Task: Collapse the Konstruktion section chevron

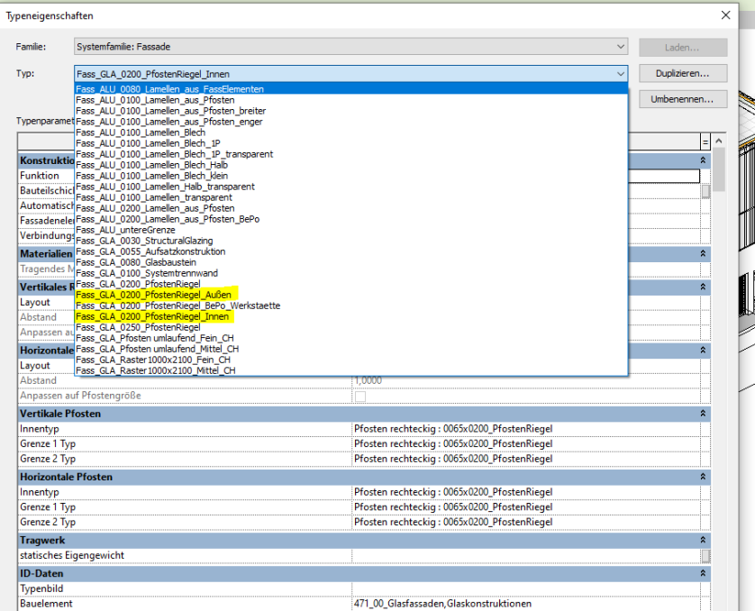Action: coord(703,160)
